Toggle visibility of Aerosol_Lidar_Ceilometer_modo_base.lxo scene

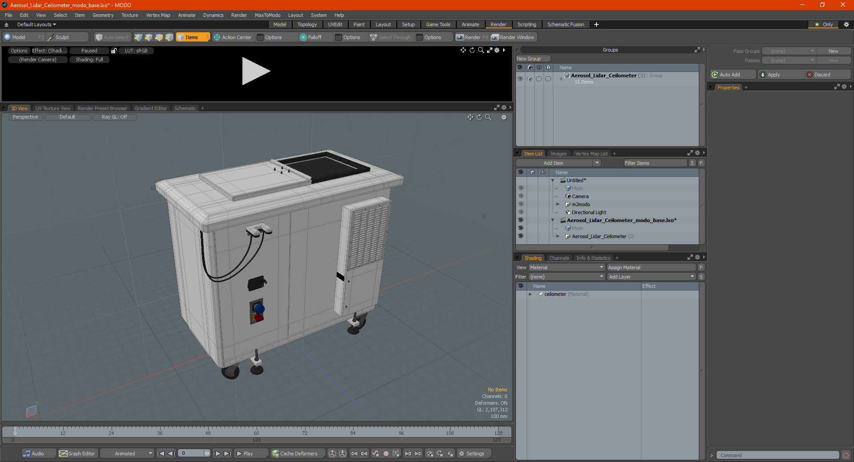(520, 220)
